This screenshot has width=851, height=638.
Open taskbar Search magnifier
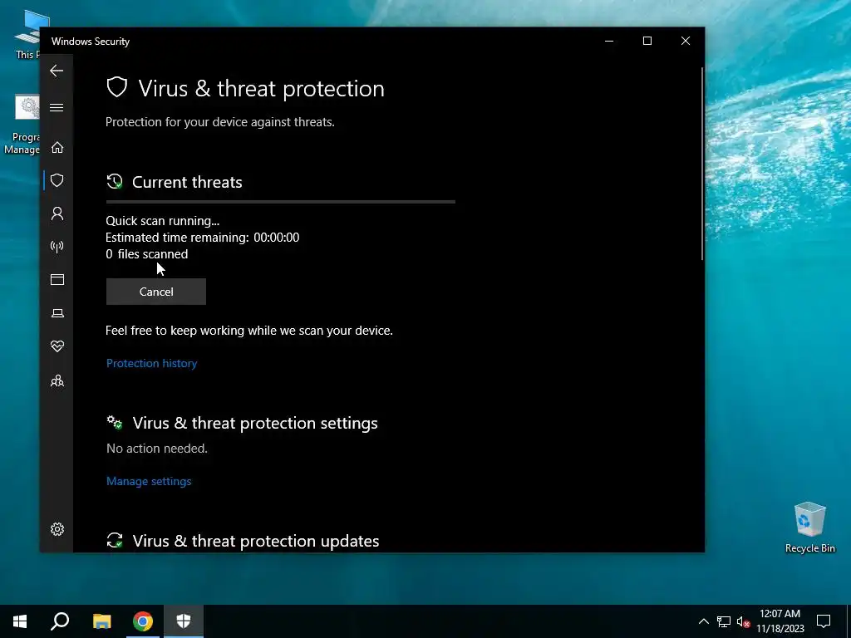point(60,621)
